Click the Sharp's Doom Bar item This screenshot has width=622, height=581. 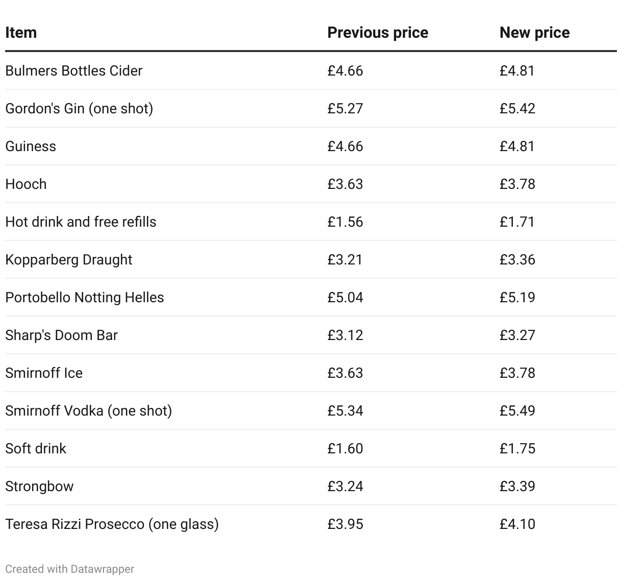[61, 335]
